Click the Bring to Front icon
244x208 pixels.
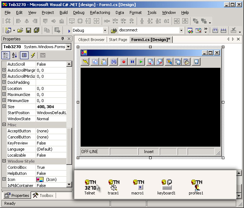[x=195, y=21]
